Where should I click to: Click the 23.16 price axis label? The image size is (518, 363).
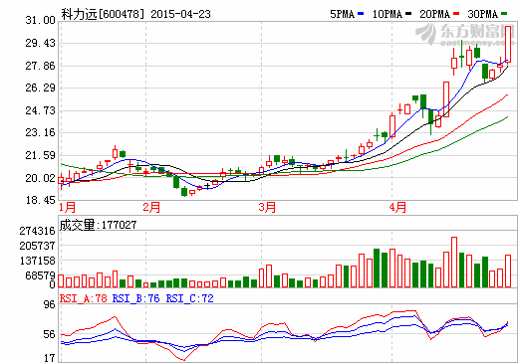coord(41,132)
